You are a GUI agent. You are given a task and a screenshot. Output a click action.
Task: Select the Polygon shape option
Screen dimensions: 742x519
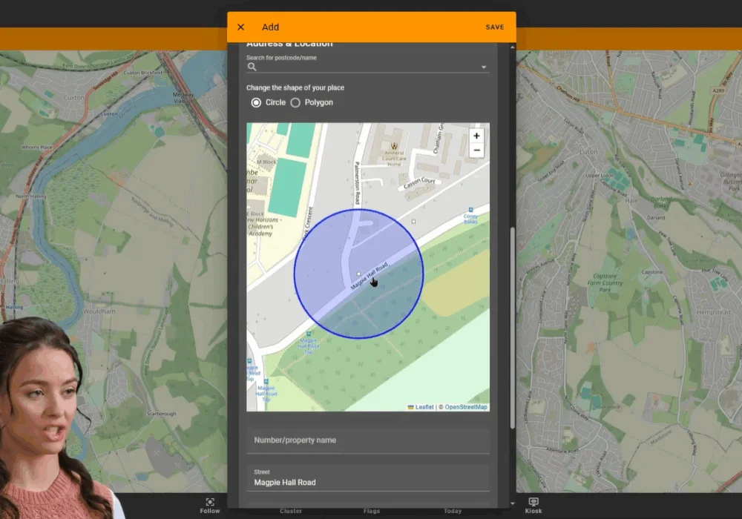295,102
